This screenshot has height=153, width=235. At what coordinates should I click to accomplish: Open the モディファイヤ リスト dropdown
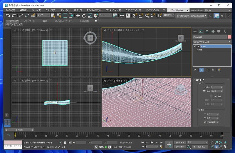212,41
